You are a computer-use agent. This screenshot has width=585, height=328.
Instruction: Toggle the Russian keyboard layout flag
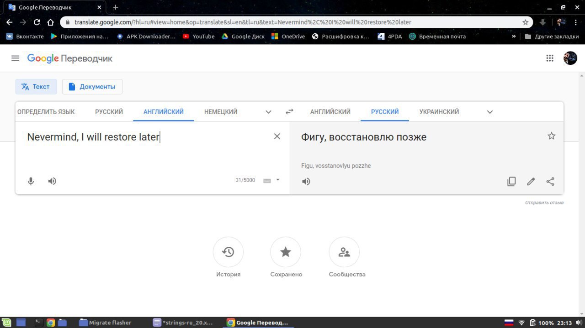pyautogui.click(x=509, y=323)
